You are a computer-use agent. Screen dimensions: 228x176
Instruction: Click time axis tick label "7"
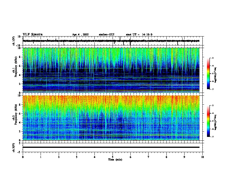tap(149, 157)
